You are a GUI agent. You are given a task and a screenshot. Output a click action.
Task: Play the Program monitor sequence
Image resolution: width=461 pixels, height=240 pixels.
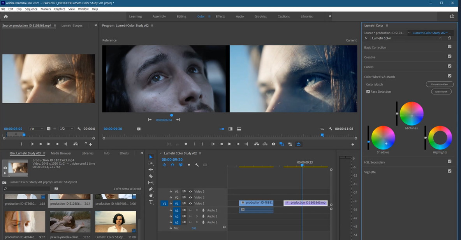(230, 144)
